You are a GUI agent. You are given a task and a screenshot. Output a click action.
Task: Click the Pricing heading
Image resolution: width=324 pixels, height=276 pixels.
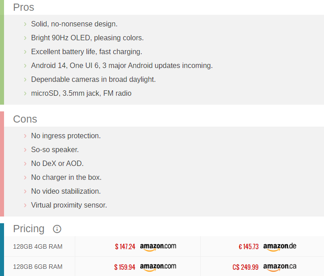coord(29,229)
